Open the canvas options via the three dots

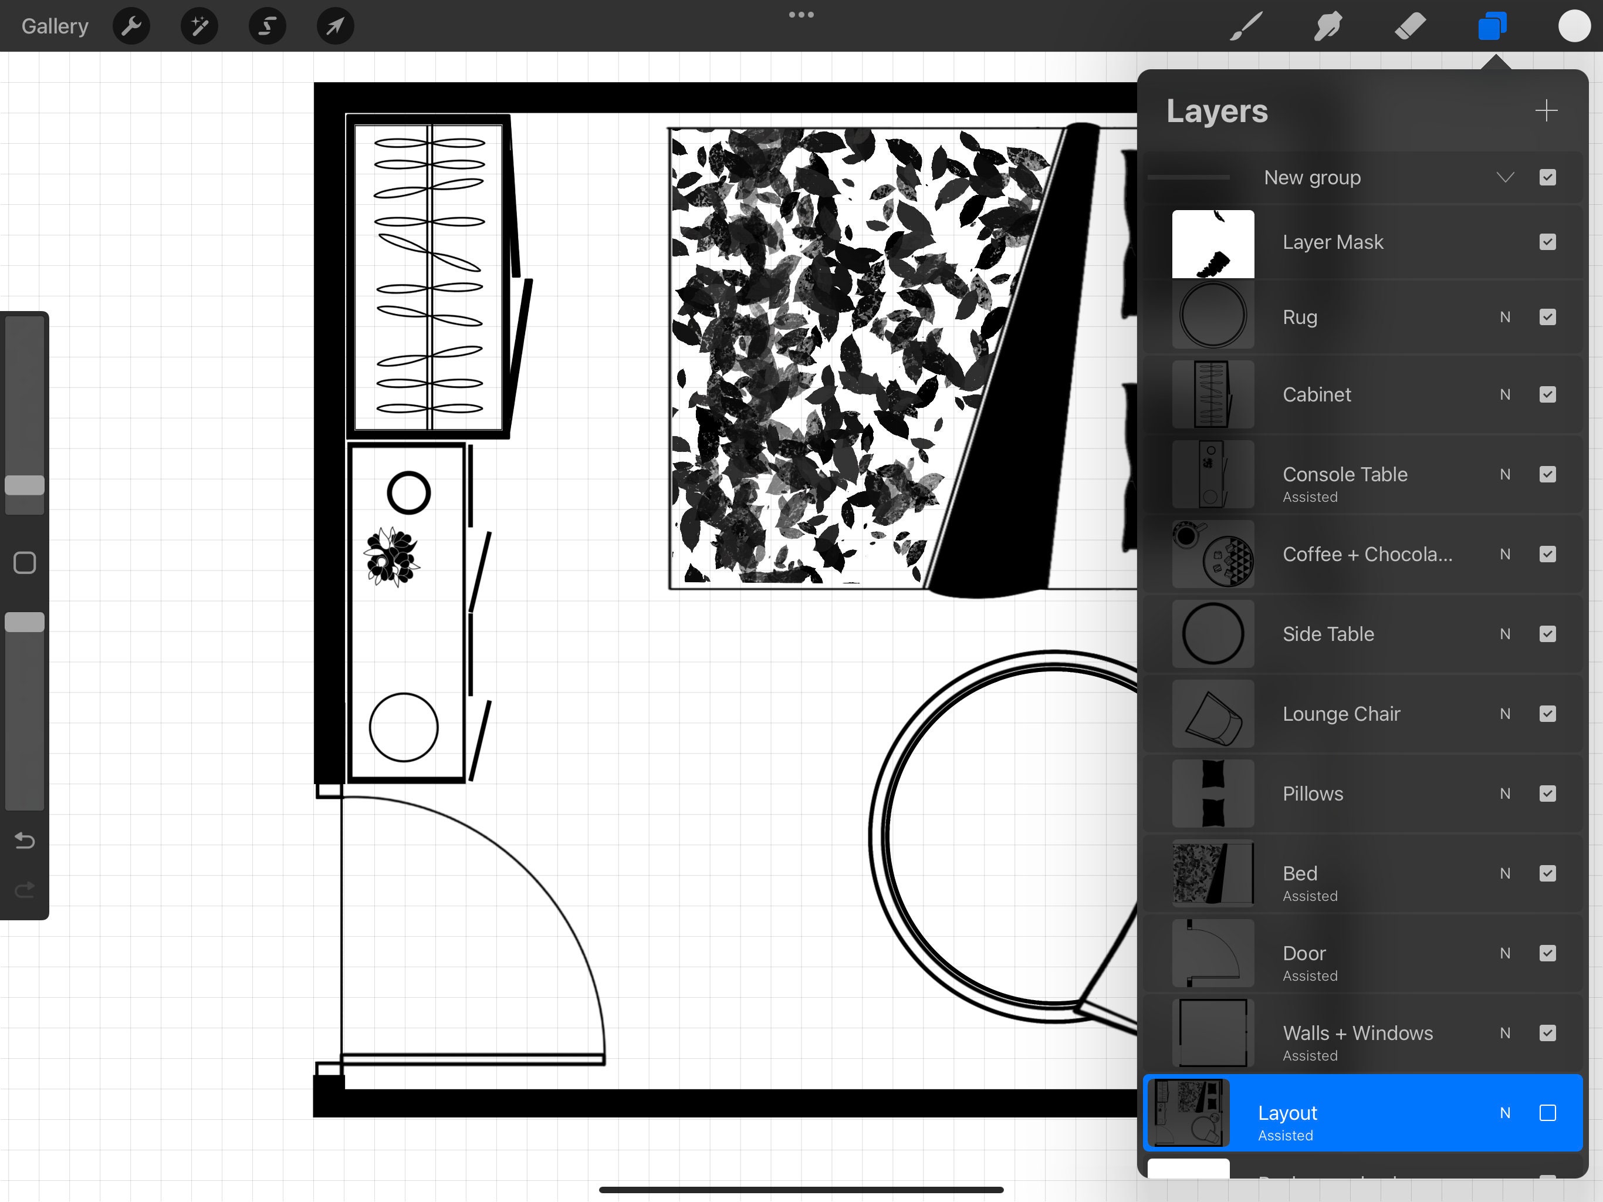point(801,13)
